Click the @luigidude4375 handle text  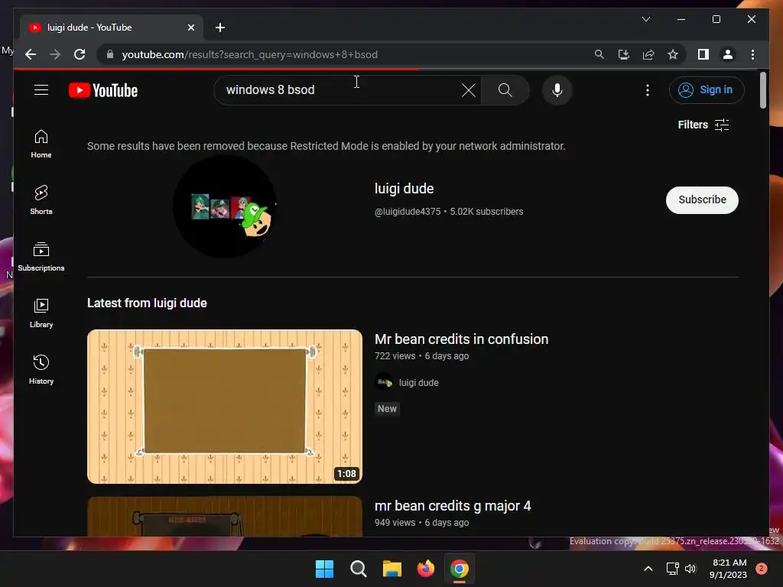click(408, 212)
